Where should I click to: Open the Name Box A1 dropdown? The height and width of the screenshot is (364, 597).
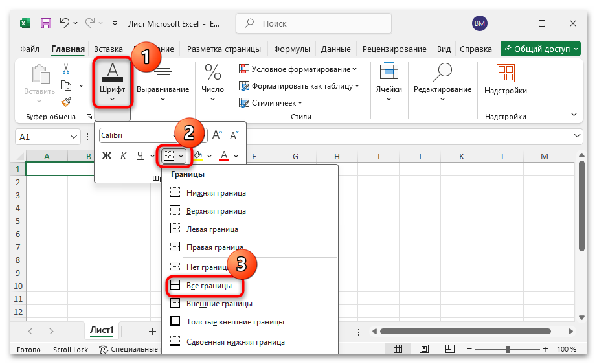tap(74, 137)
